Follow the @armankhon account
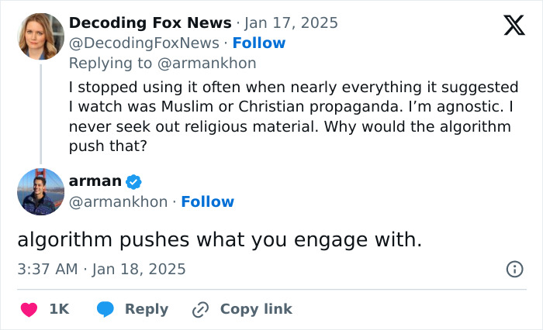Image resolution: width=543 pixels, height=330 pixels. (x=207, y=201)
